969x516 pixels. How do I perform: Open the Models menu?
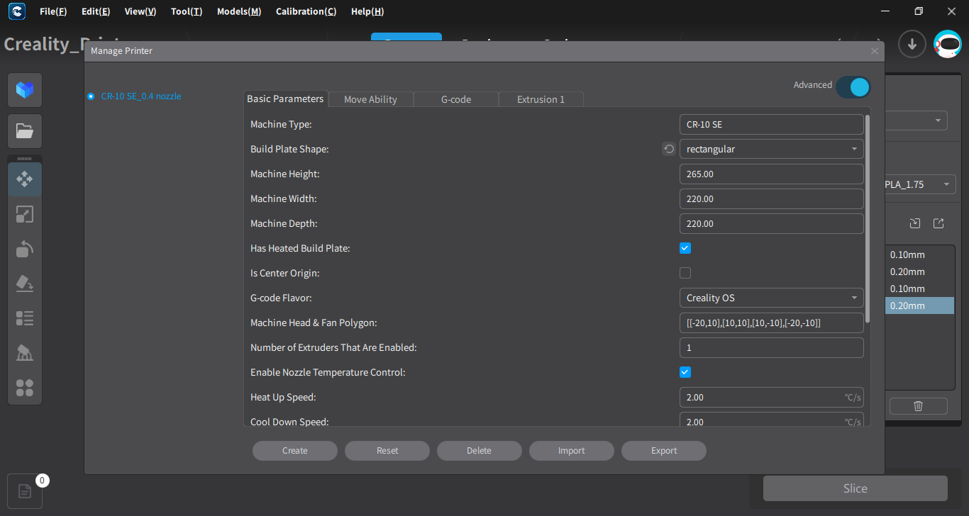click(x=239, y=11)
